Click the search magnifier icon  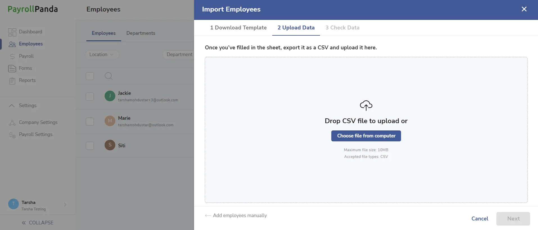tap(109, 76)
